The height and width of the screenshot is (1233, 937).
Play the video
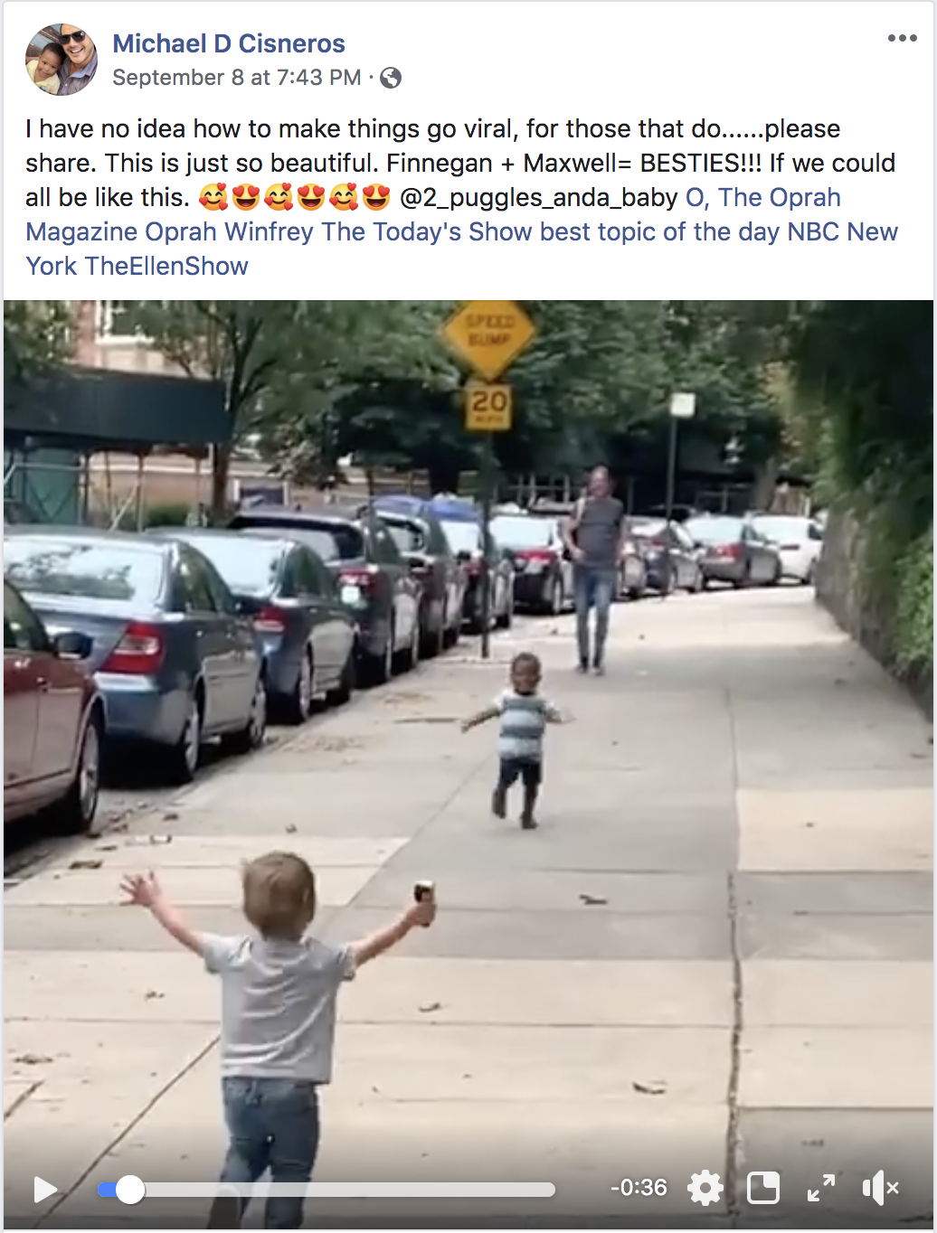(45, 1189)
